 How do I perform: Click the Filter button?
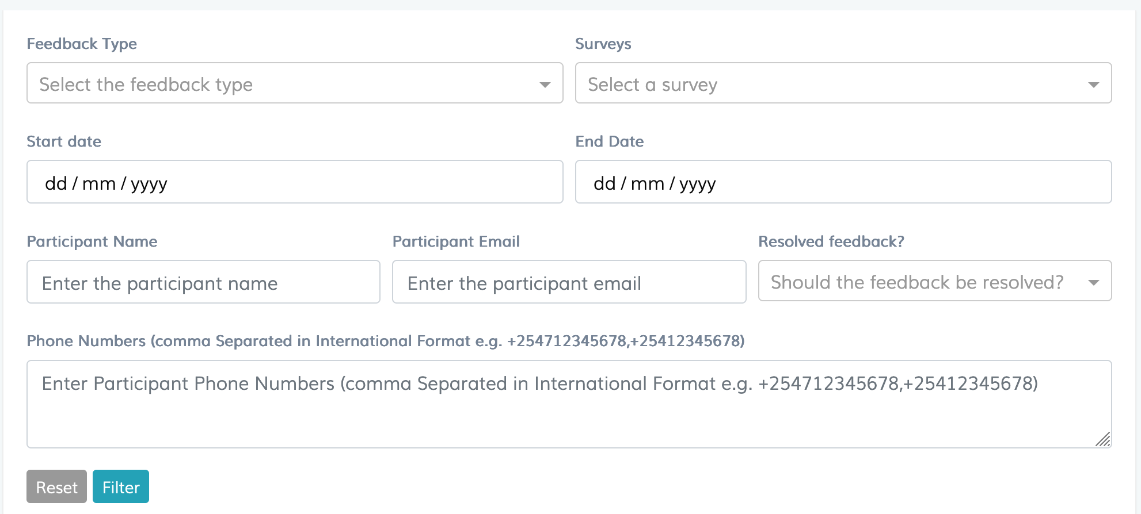[120, 486]
